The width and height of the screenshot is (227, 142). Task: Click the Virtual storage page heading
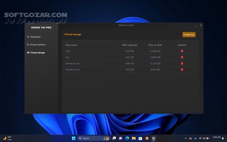tap(73, 34)
